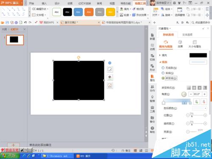Click the leftmost gradient stop marker
Screen dimensions: 212x159
[x=164, y=103]
